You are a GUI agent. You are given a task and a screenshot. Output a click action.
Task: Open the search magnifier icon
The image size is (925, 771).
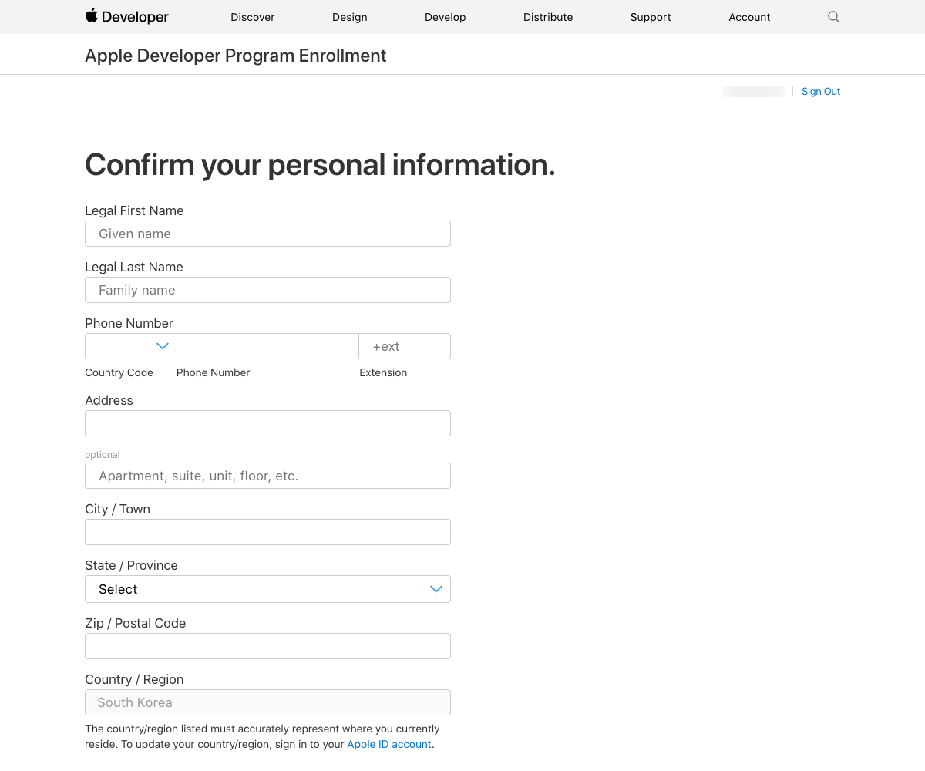coord(833,17)
